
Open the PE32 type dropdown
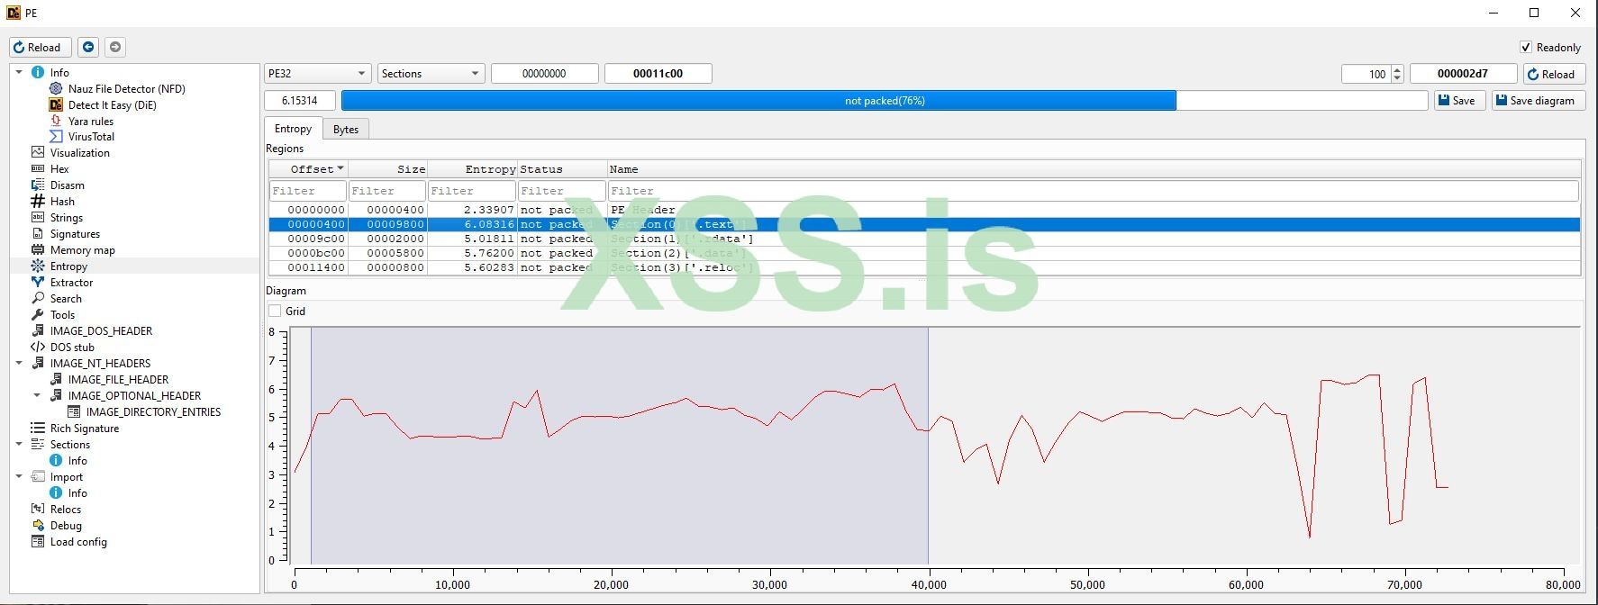click(317, 74)
